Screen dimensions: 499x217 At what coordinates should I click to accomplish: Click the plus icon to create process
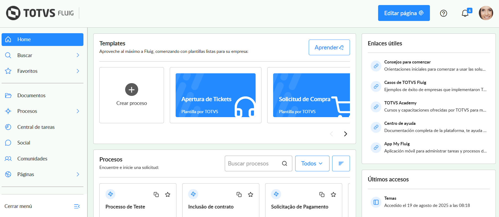coord(132,90)
